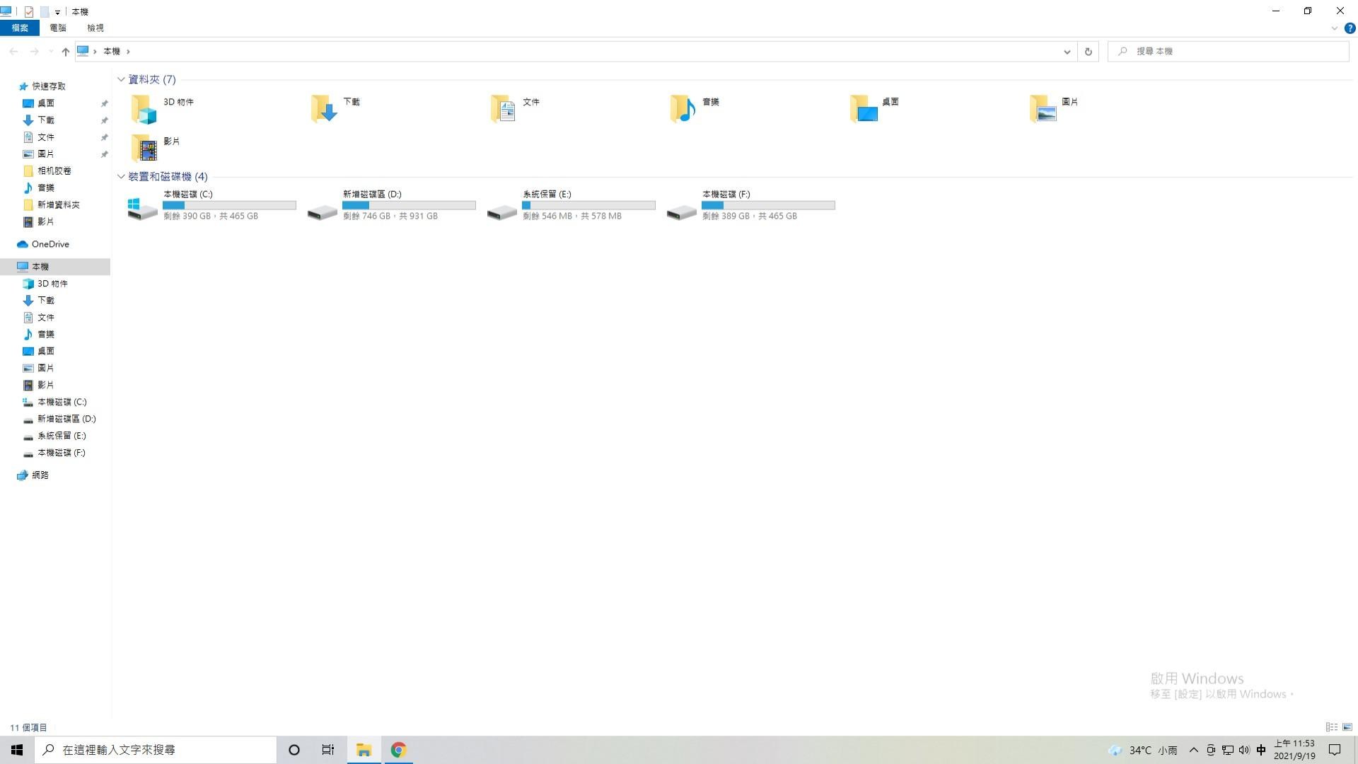Switch to details view in status bar
This screenshot has width=1358, height=764.
pos(1331,727)
